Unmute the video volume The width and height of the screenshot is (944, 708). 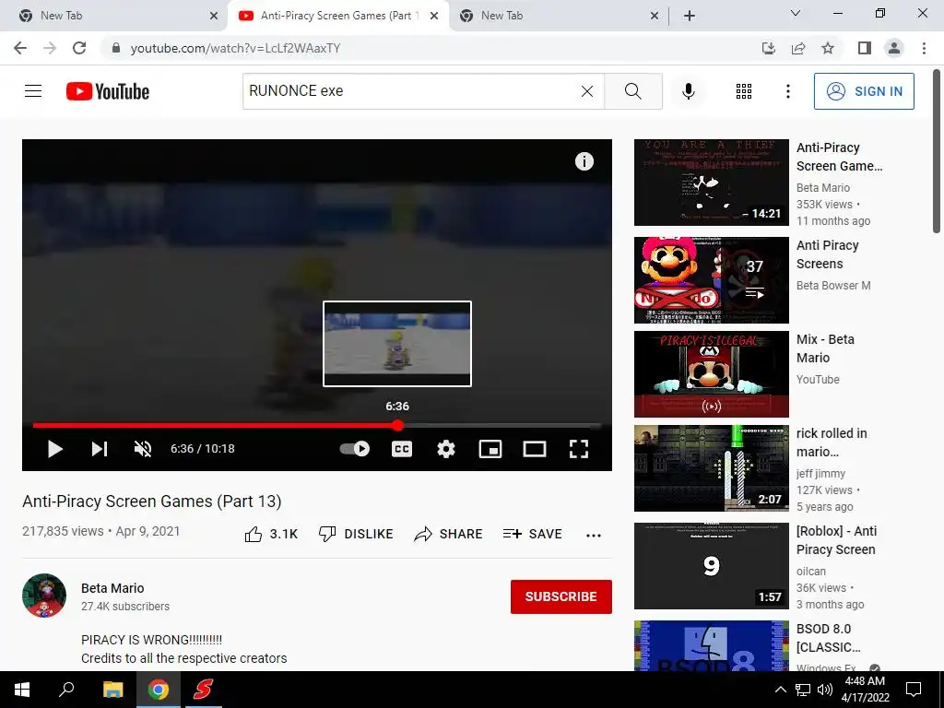coord(143,449)
